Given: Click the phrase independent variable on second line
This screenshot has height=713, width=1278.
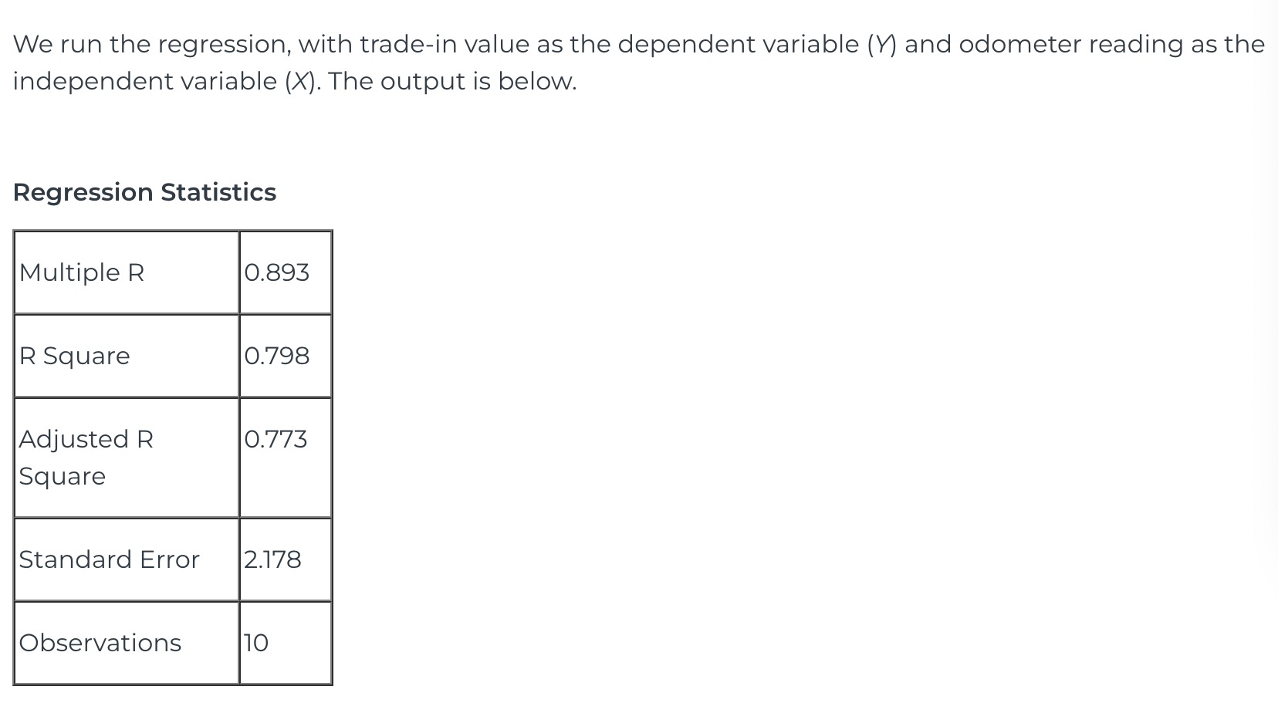Looking at the screenshot, I should 144,81.
